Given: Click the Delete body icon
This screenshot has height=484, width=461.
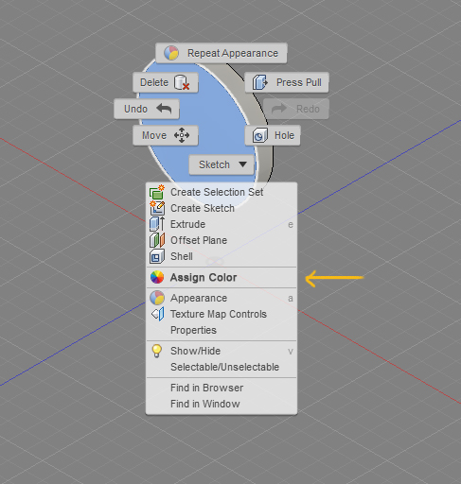Looking at the screenshot, I should pos(182,82).
